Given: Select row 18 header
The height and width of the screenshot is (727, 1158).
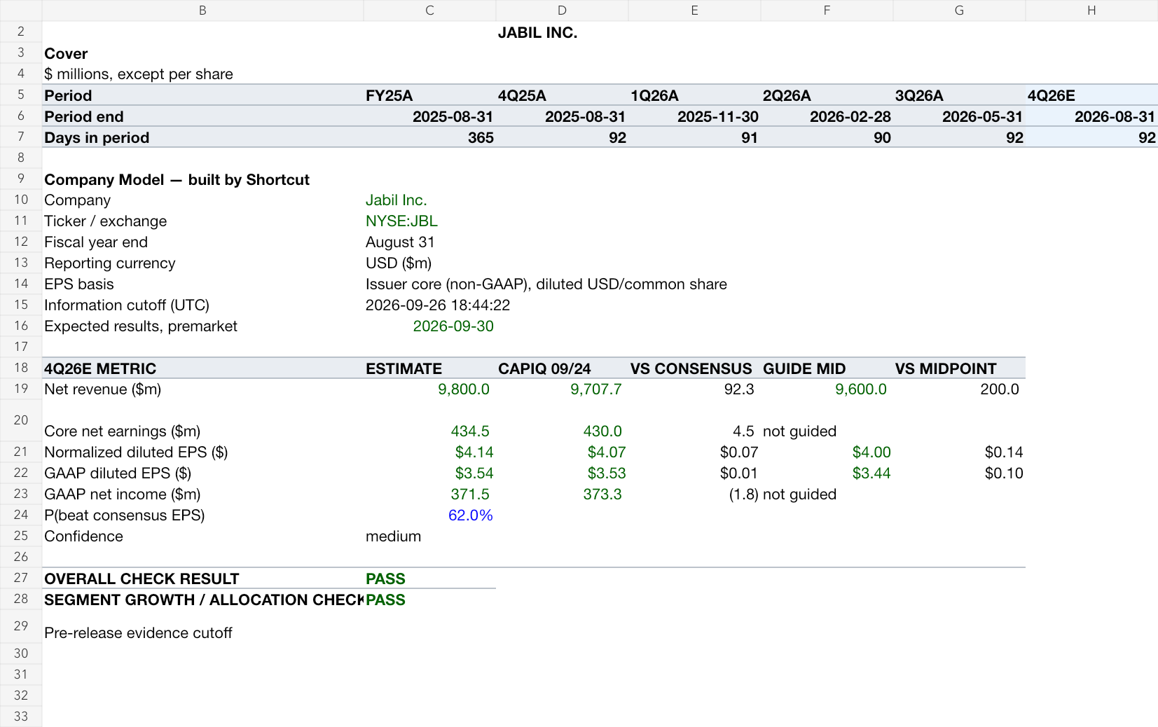Looking at the screenshot, I should click(21, 368).
